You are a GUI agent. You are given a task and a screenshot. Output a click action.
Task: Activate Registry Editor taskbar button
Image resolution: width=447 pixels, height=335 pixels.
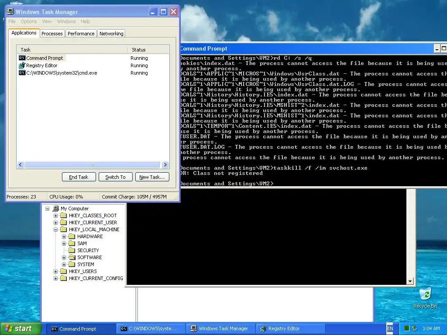point(290,329)
